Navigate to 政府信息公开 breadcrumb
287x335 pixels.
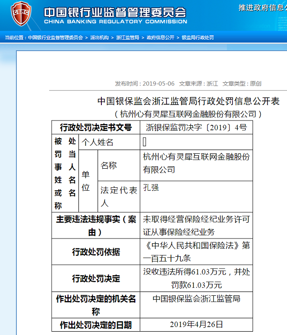point(160,37)
